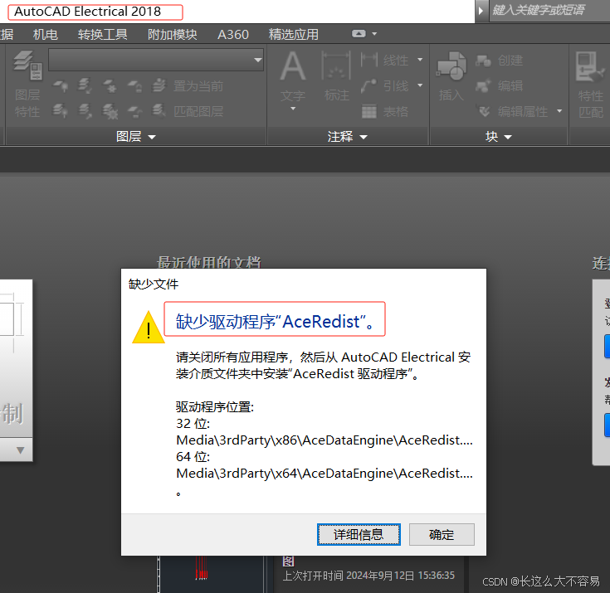610x593 pixels.
Task: Open the 线性 dropdown arrow
Action: pos(420,60)
